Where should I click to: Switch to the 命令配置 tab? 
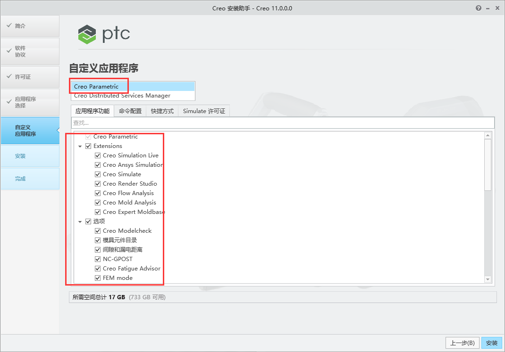click(x=129, y=111)
